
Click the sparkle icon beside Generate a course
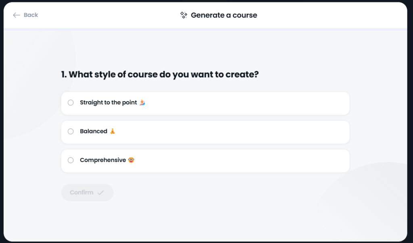(x=184, y=15)
